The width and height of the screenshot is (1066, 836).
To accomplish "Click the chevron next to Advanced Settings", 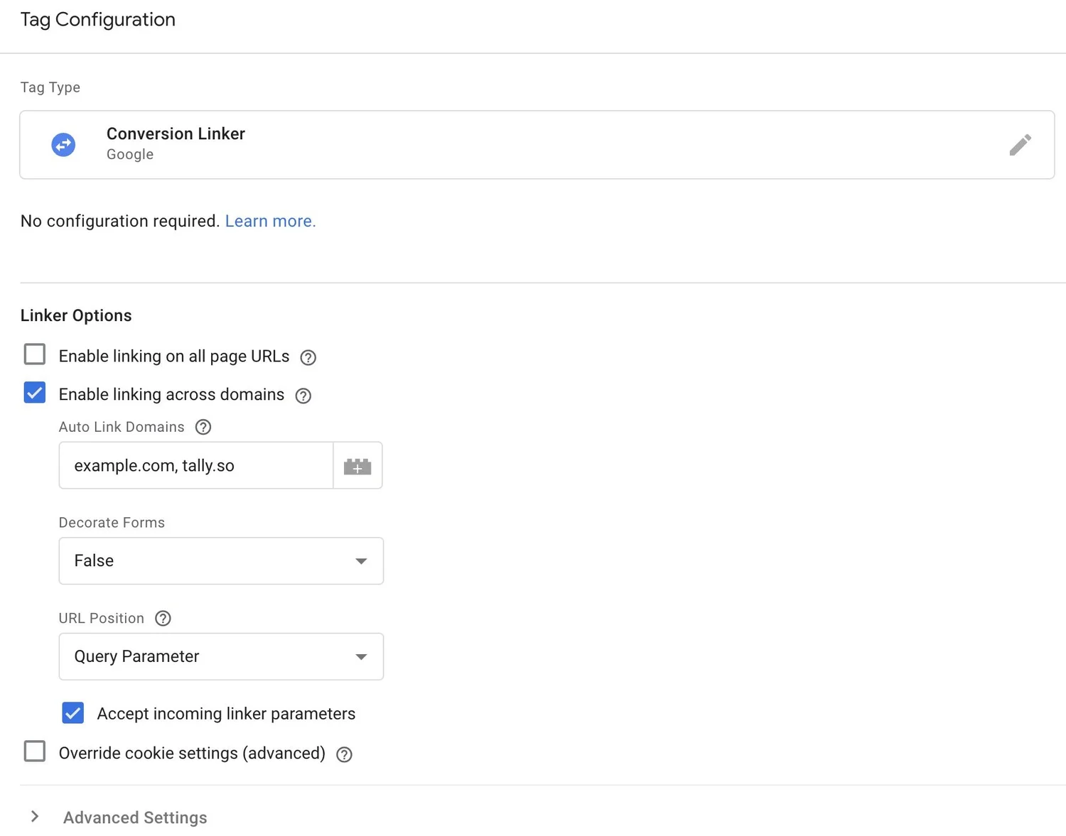I will [34, 817].
